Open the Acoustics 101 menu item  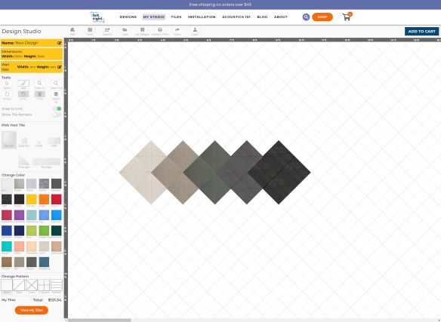(x=236, y=17)
